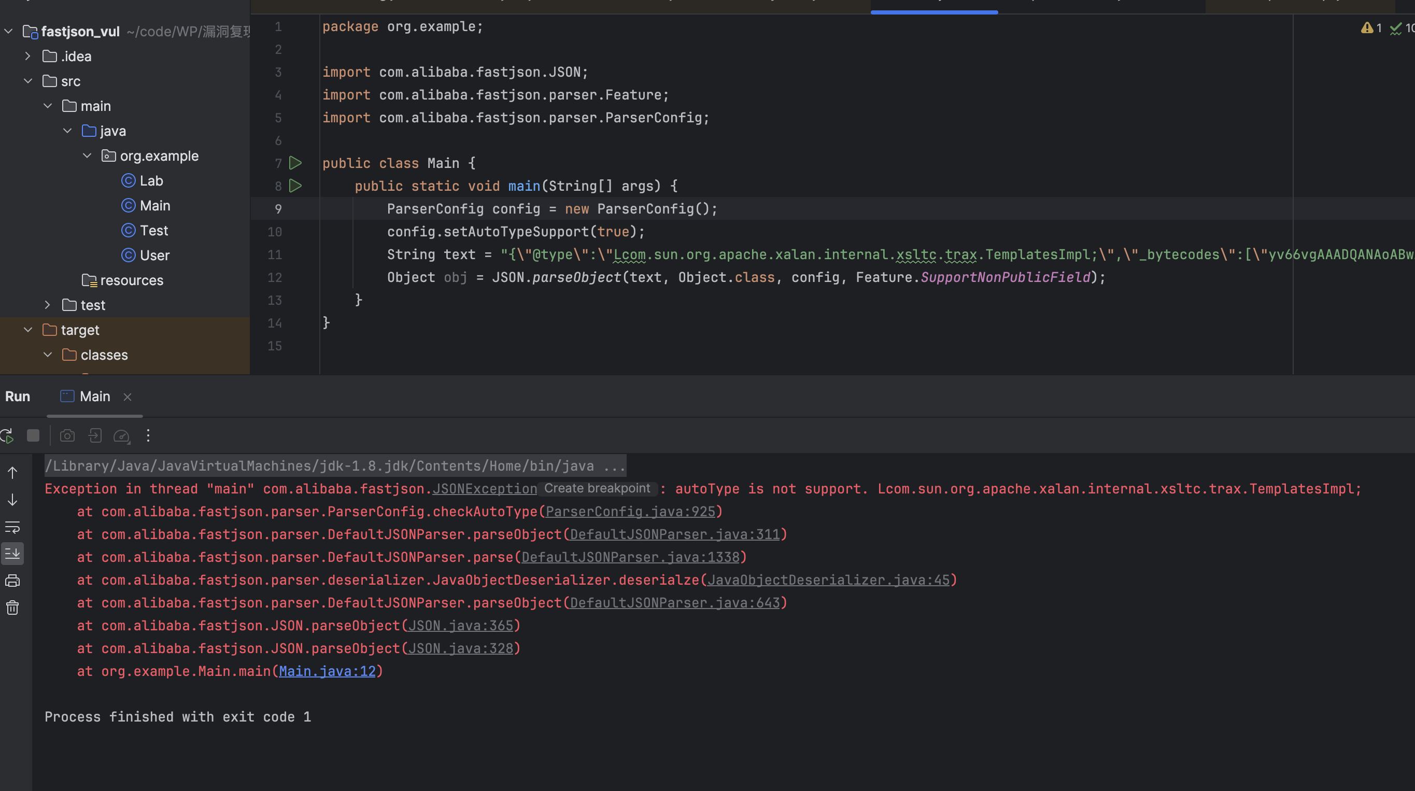Click the ParserConfig.java:925 link
This screenshot has width=1415, height=791.
pyautogui.click(x=630, y=512)
